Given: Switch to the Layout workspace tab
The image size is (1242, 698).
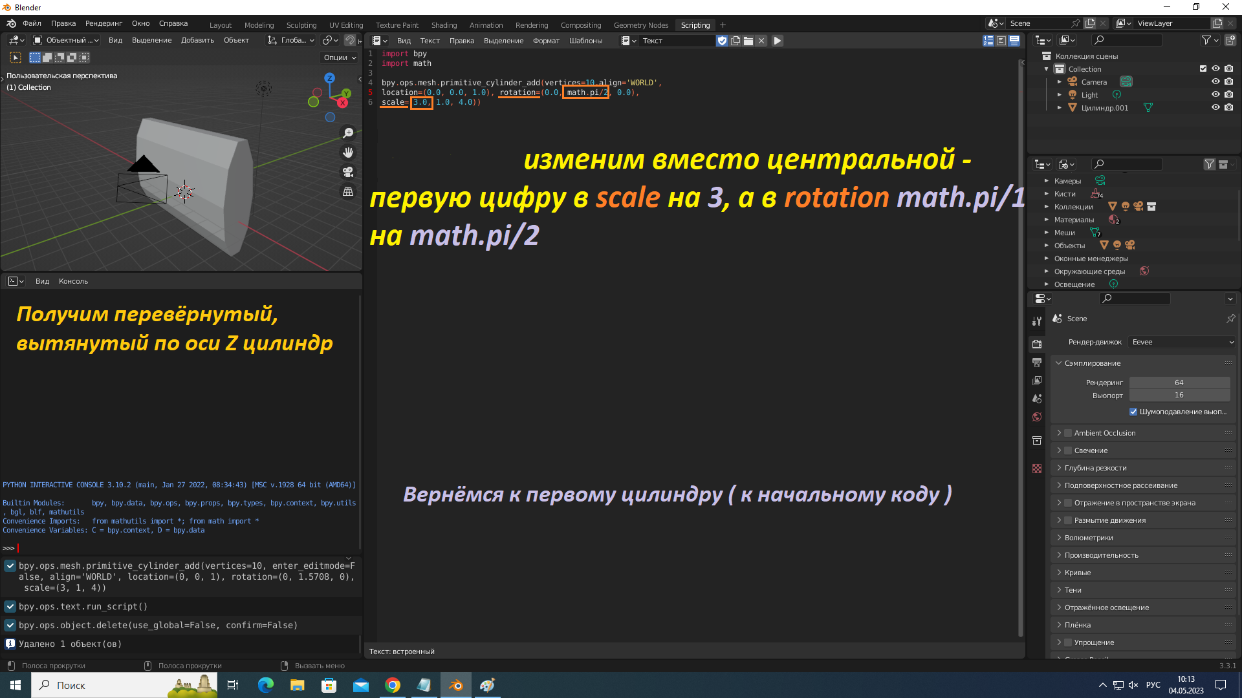Looking at the screenshot, I should (x=221, y=25).
